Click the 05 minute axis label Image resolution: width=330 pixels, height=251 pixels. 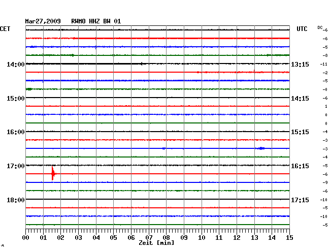113,238
